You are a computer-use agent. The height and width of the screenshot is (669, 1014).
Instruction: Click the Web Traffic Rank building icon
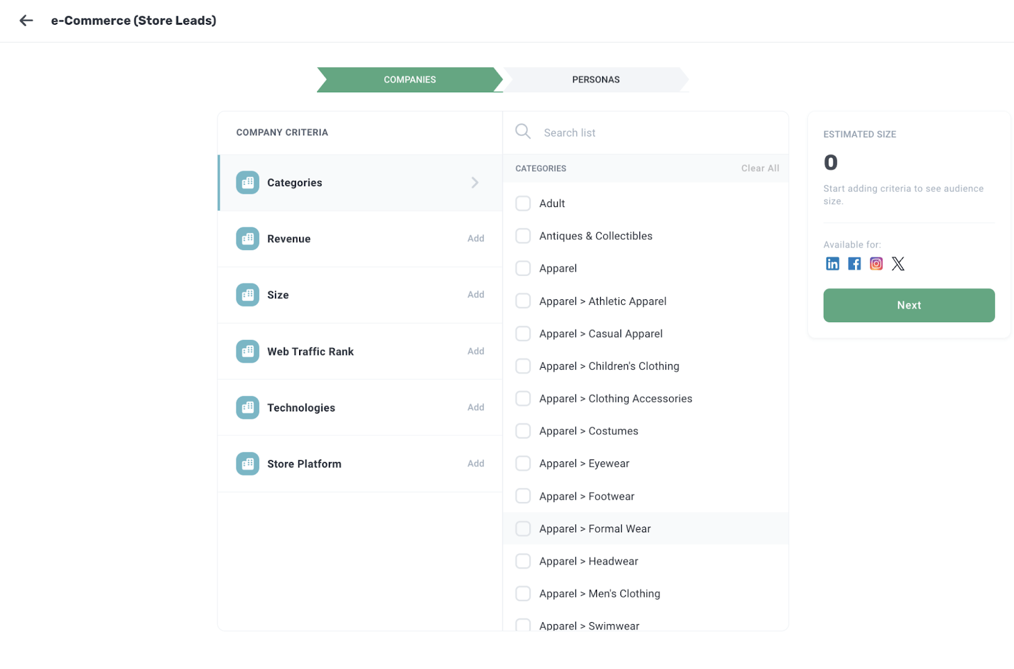248,351
